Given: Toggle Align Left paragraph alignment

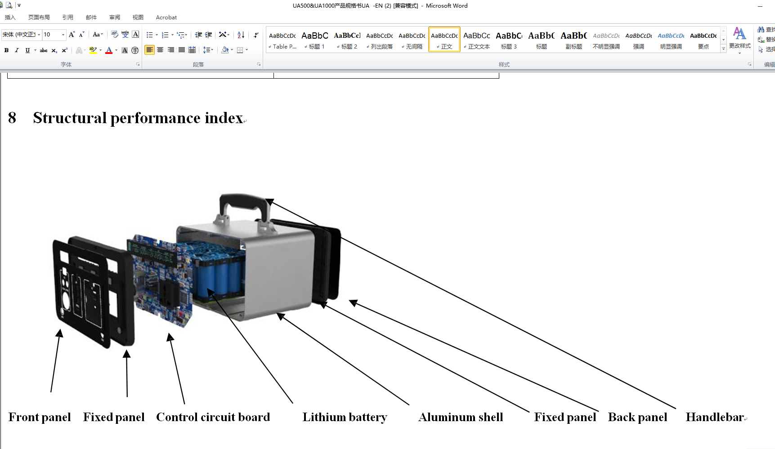Looking at the screenshot, I should 149,50.
